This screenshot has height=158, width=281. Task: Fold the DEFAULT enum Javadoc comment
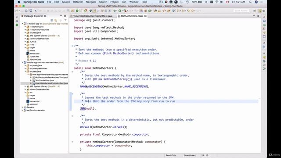point(72,116)
